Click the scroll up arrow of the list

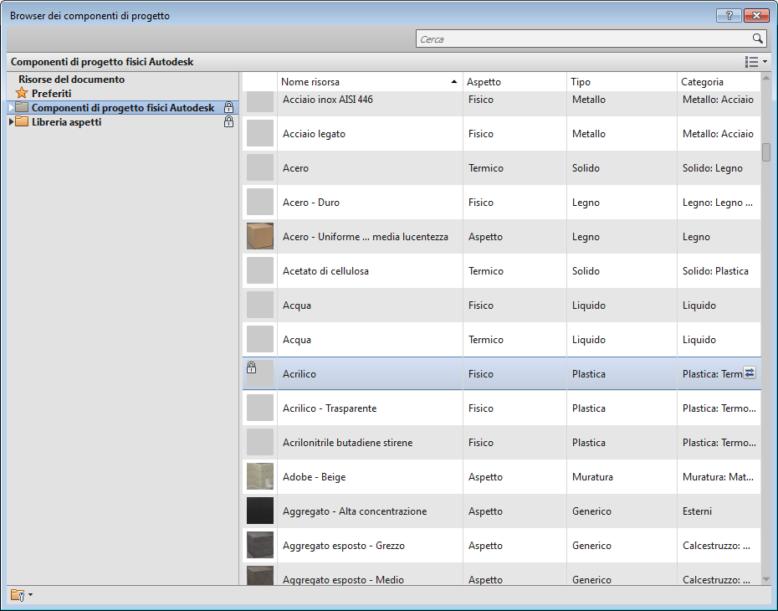765,78
